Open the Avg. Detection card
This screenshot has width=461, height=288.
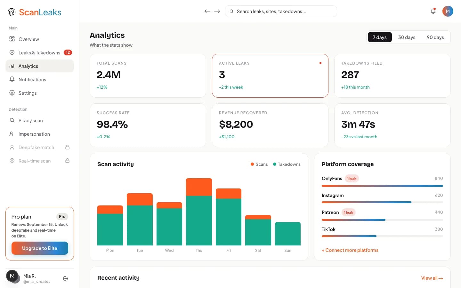(392, 125)
